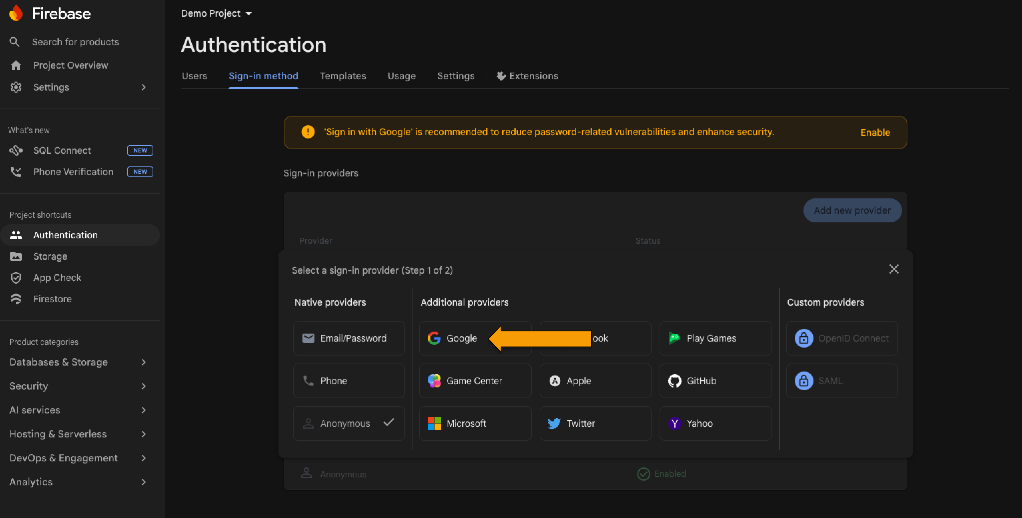Screen dimensions: 1022x518
Task: Expand the sidebar Settings chevron
Action: point(144,87)
